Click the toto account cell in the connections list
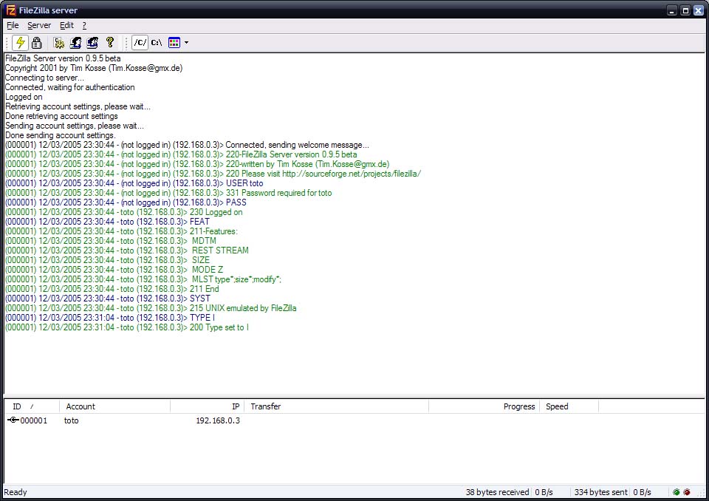Screen dimensions: 709x501 pyautogui.click(x=72, y=420)
